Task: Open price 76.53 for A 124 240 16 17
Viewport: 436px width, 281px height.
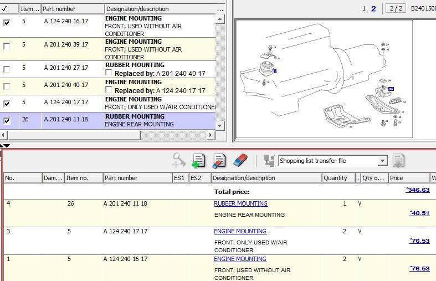Action: [419, 269]
